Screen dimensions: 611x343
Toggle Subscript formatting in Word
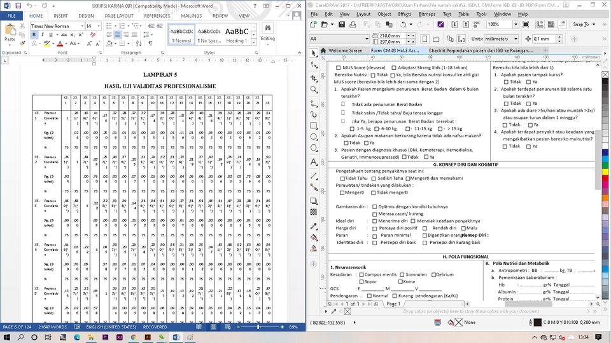[x=73, y=34]
